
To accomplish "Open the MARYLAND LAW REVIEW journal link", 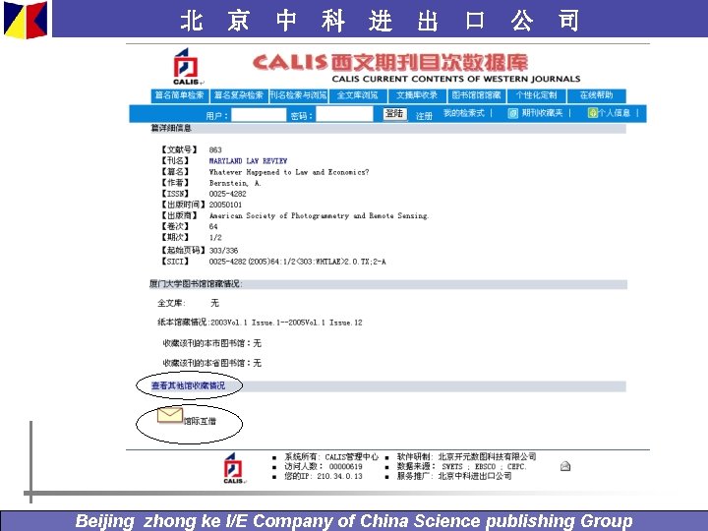I will [x=249, y=160].
